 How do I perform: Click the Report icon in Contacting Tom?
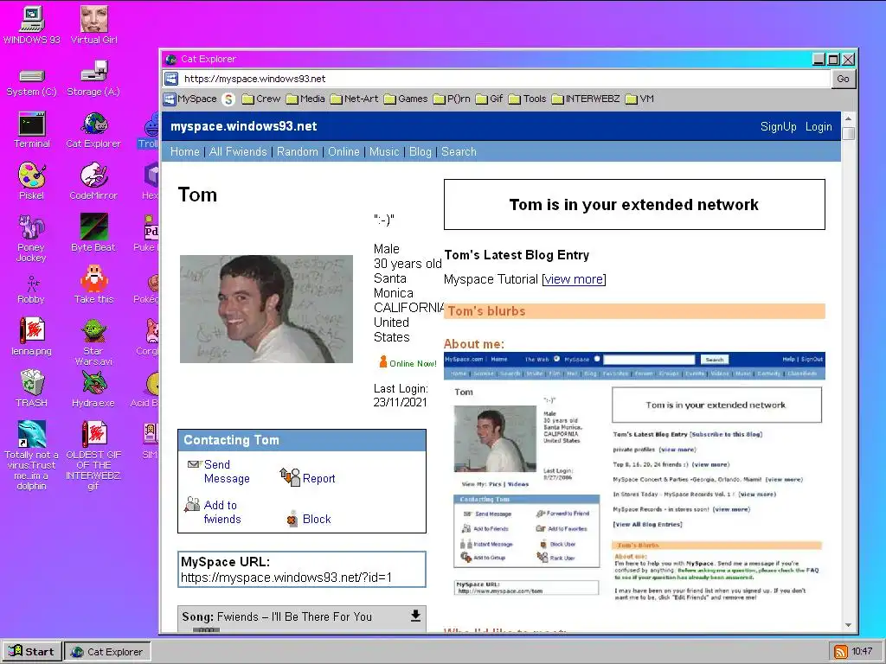290,477
